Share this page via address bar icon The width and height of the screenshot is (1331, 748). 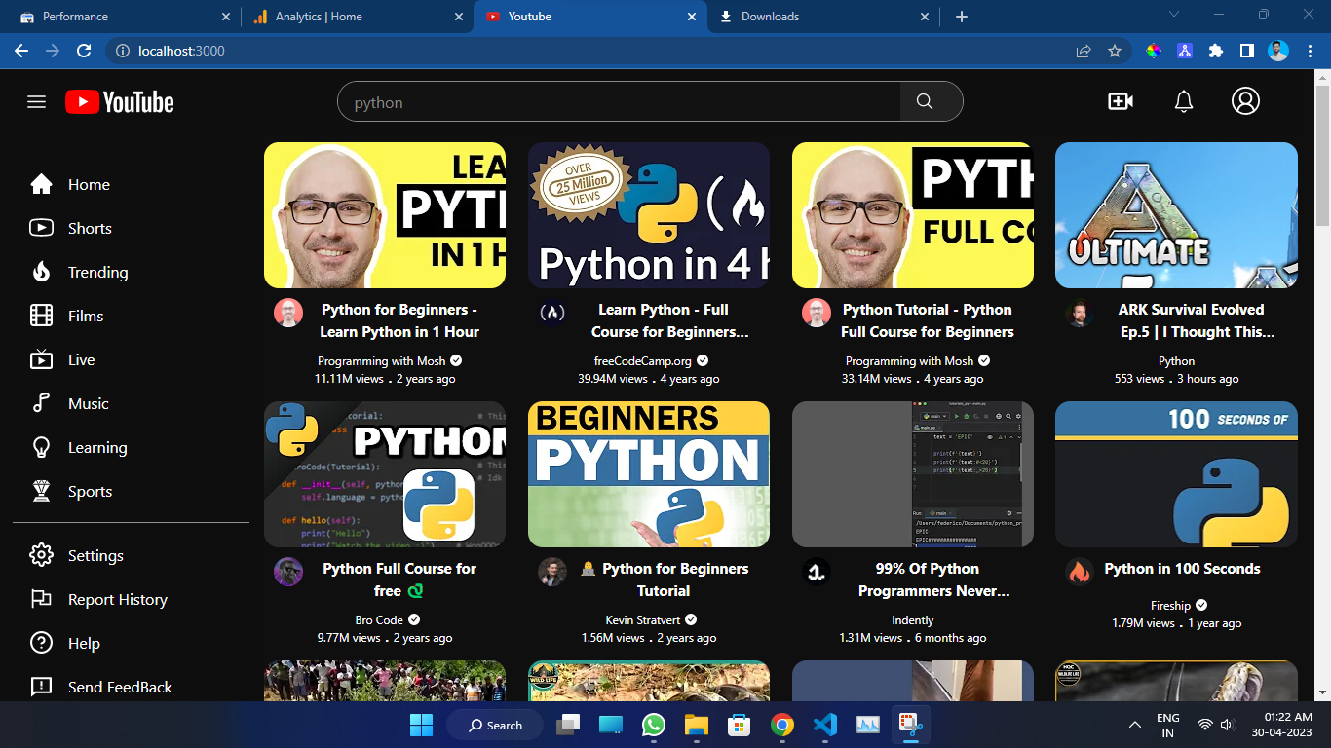[1084, 51]
